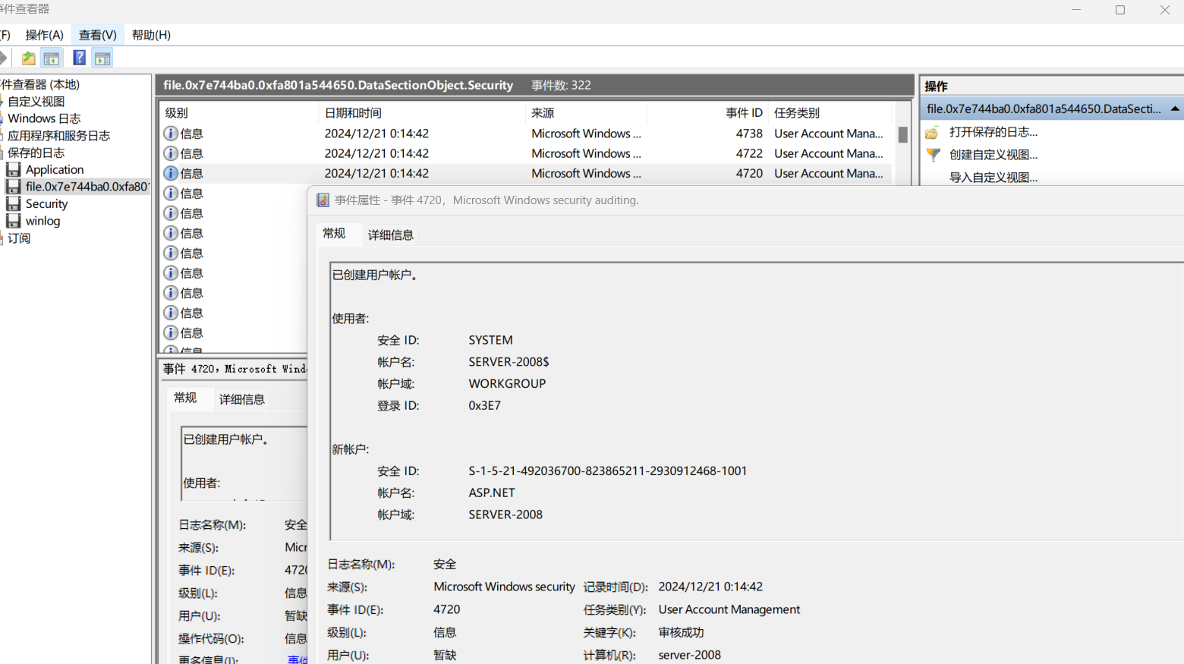
Task: Click the winlog log icon
Action: (14, 221)
